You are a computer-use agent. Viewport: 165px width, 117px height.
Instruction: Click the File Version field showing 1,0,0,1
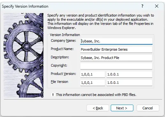[x=93, y=83]
